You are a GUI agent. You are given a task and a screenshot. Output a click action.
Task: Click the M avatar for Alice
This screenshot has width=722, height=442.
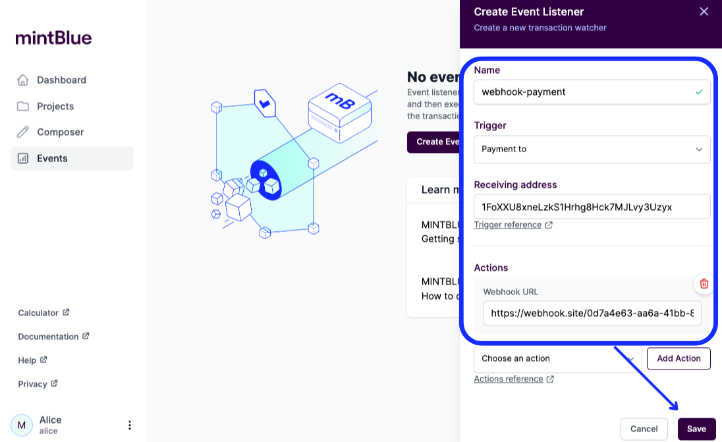tap(22, 425)
